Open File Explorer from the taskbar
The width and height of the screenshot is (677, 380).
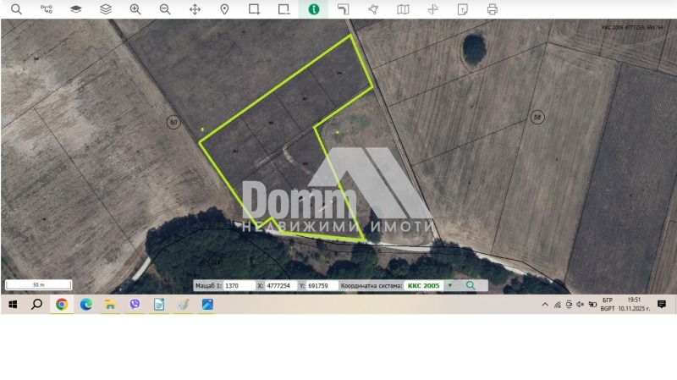[110, 305]
